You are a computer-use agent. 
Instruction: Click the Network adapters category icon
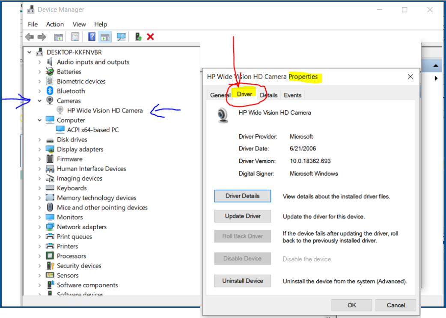pos(50,227)
